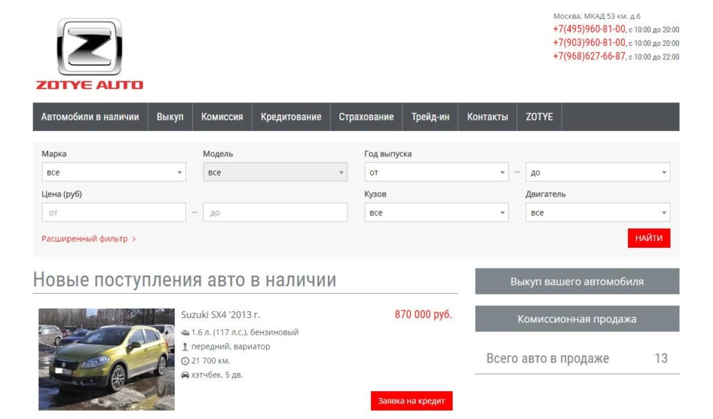The height and width of the screenshot is (419, 713).
Task: Click the price 870 000 руб.
Action: click(x=423, y=315)
